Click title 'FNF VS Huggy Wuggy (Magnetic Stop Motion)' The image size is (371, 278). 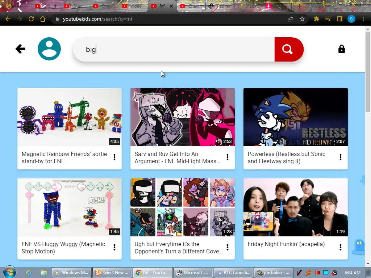pyautogui.click(x=63, y=248)
